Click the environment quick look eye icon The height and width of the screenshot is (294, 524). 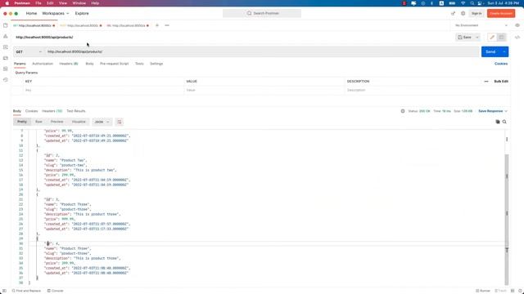[x=517, y=25]
